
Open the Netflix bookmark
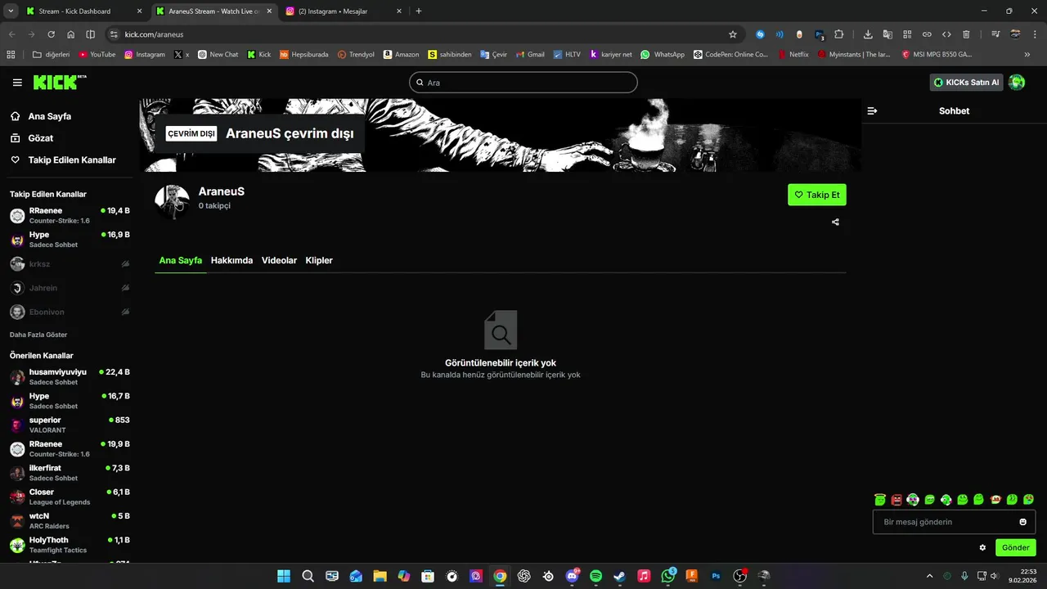[x=793, y=55]
